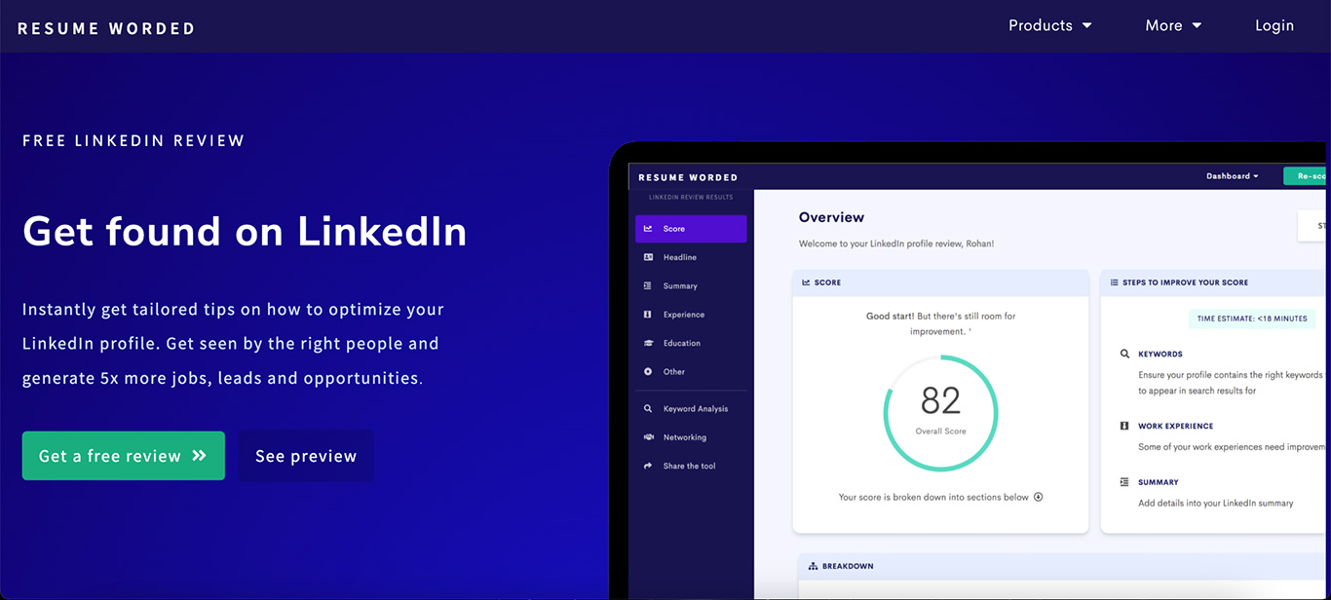
Task: Click the FREE LINKEDIN REVIEW label
Action: 133,140
